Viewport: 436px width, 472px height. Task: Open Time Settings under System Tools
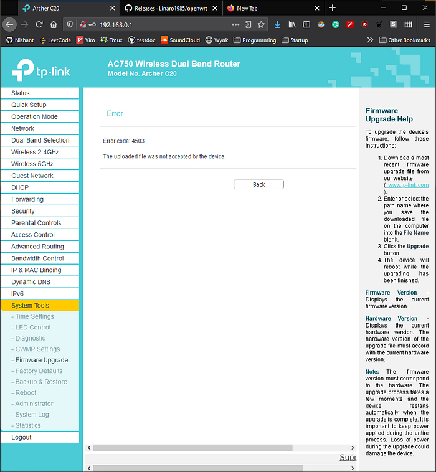35,316
